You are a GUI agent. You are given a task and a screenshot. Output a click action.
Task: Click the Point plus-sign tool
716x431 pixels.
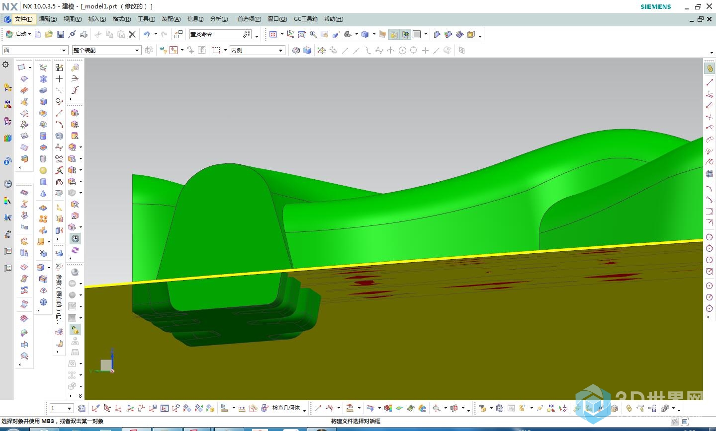click(x=59, y=79)
